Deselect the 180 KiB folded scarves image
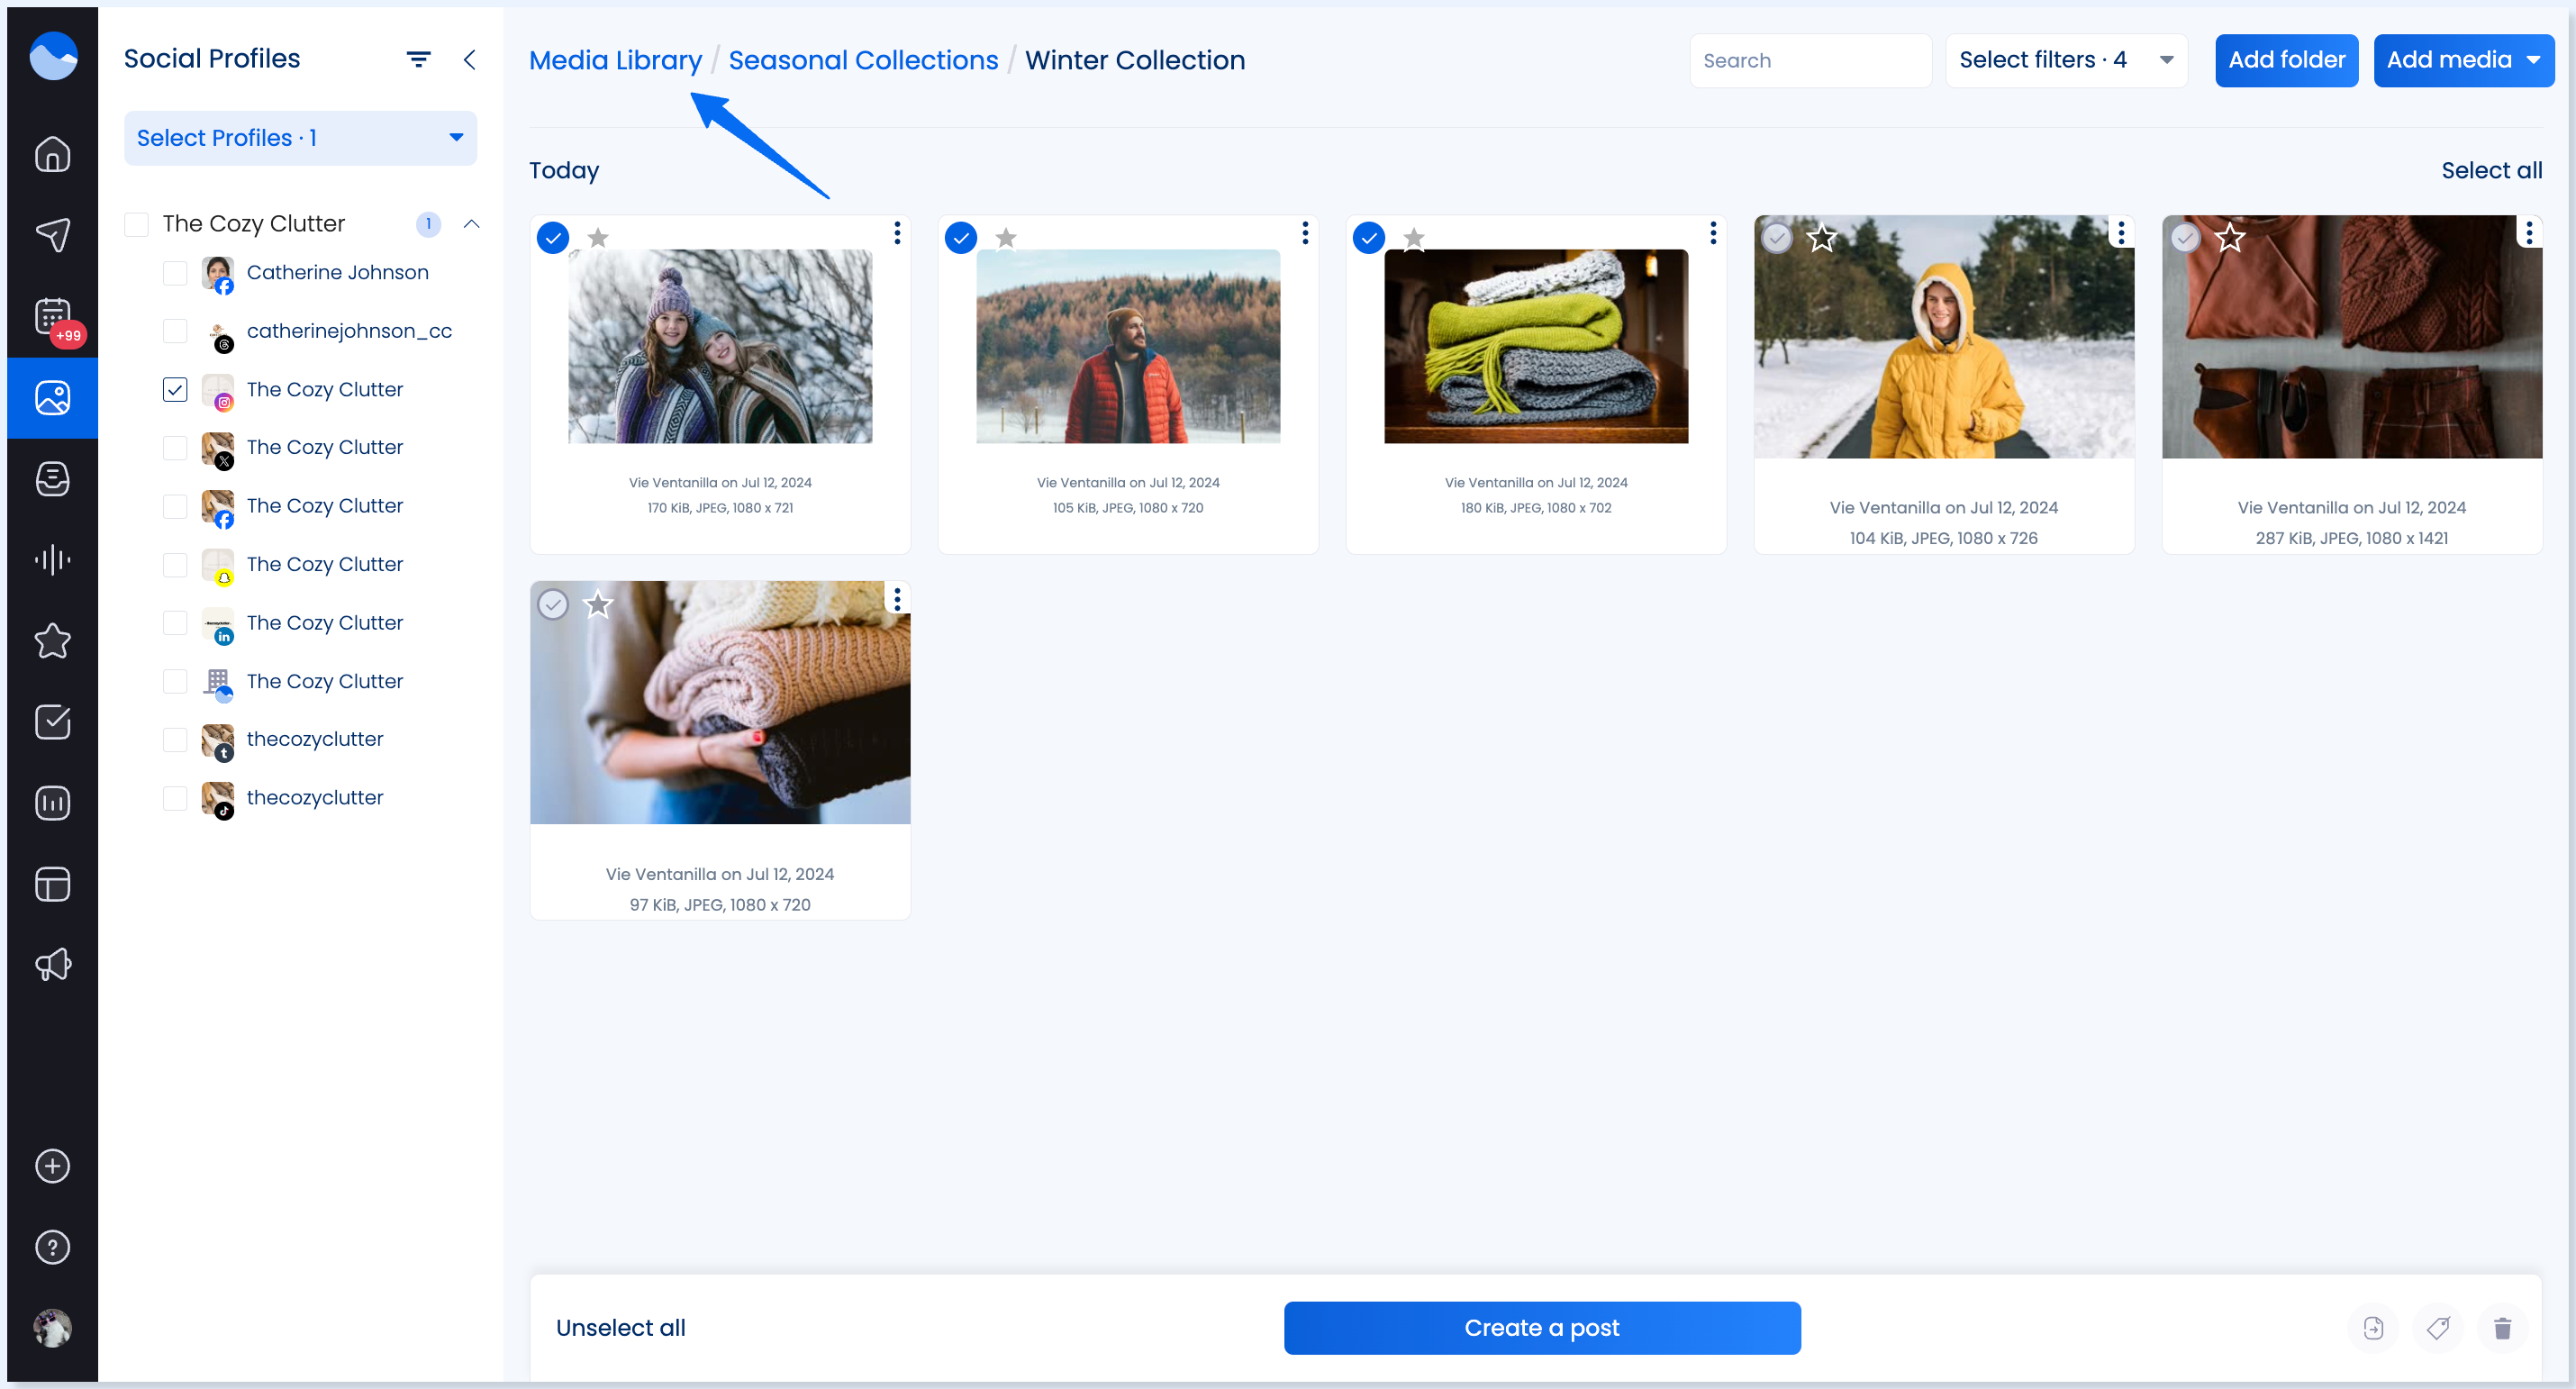Image resolution: width=2576 pixels, height=1389 pixels. point(1369,238)
